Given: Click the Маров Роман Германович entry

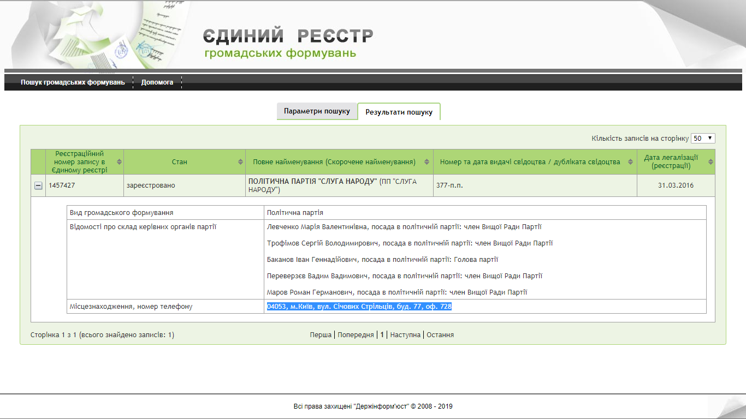Looking at the screenshot, I should [x=397, y=292].
